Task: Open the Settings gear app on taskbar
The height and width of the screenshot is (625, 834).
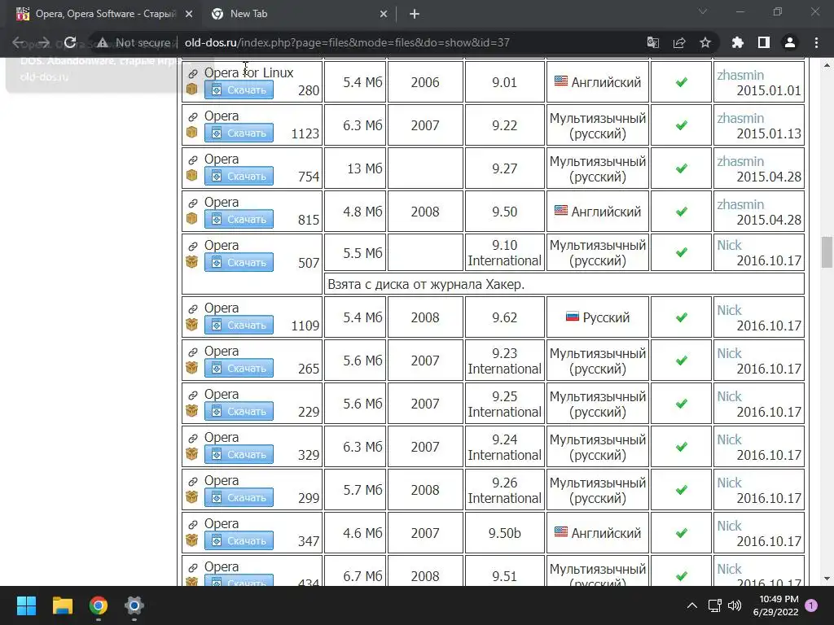Action: coord(134,605)
